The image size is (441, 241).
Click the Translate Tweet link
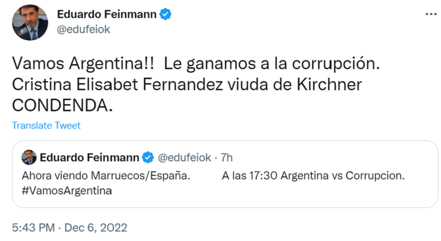point(46,125)
